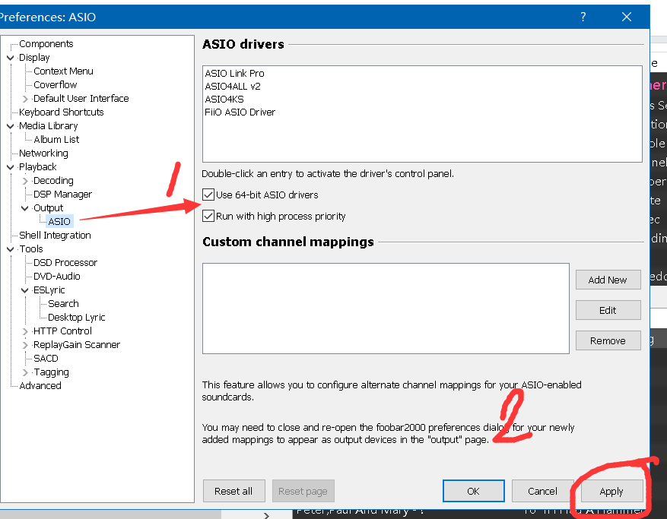Open Desktop Lyric settings
Viewport: 667px width, 519px height.
point(77,317)
